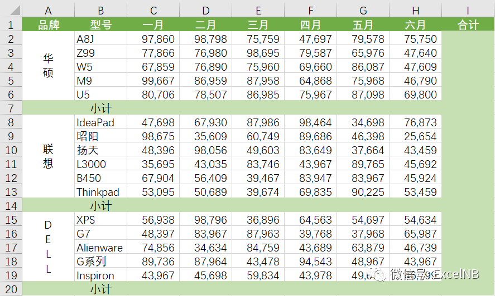The height and width of the screenshot is (296, 495).
Task: Click XPS February value 98,796
Action: pyautogui.click(x=206, y=219)
